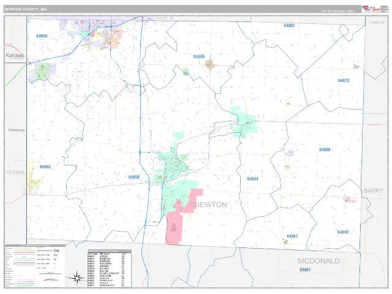Screen dimensions: 392x294
Task: Select ZIP code label 64840
Action: click(x=199, y=57)
